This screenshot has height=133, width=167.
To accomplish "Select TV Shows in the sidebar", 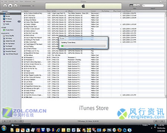I will pos(10,19).
